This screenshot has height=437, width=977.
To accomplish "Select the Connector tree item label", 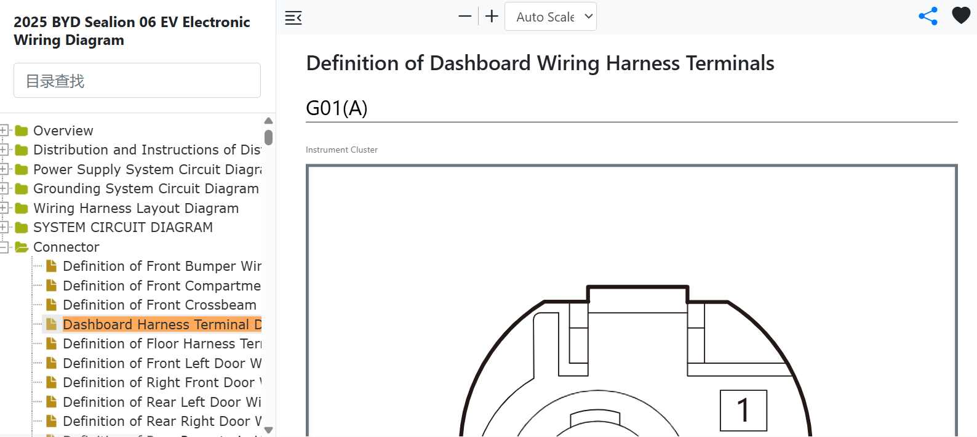I will [x=66, y=247].
